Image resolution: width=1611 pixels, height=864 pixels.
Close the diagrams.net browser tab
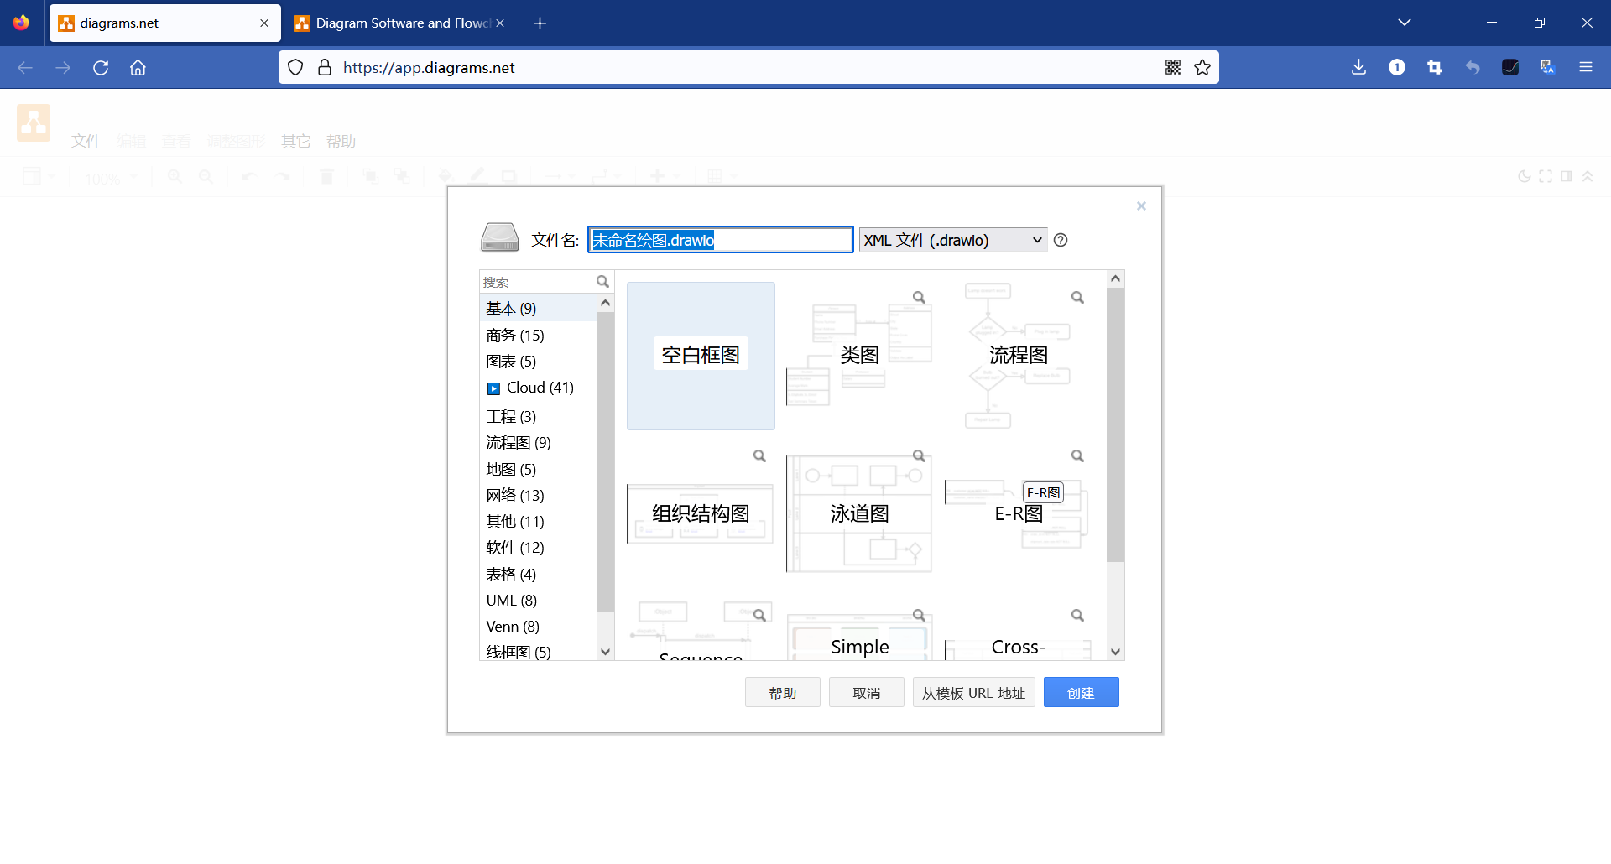264,23
